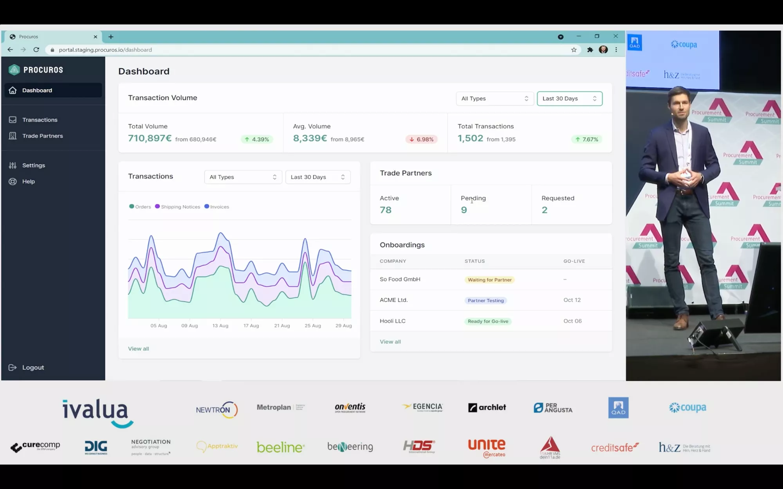Click the Procuros logo

click(36, 70)
